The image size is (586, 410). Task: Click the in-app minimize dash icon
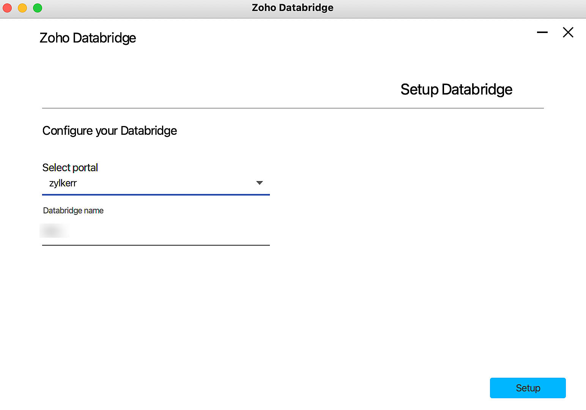pos(542,32)
